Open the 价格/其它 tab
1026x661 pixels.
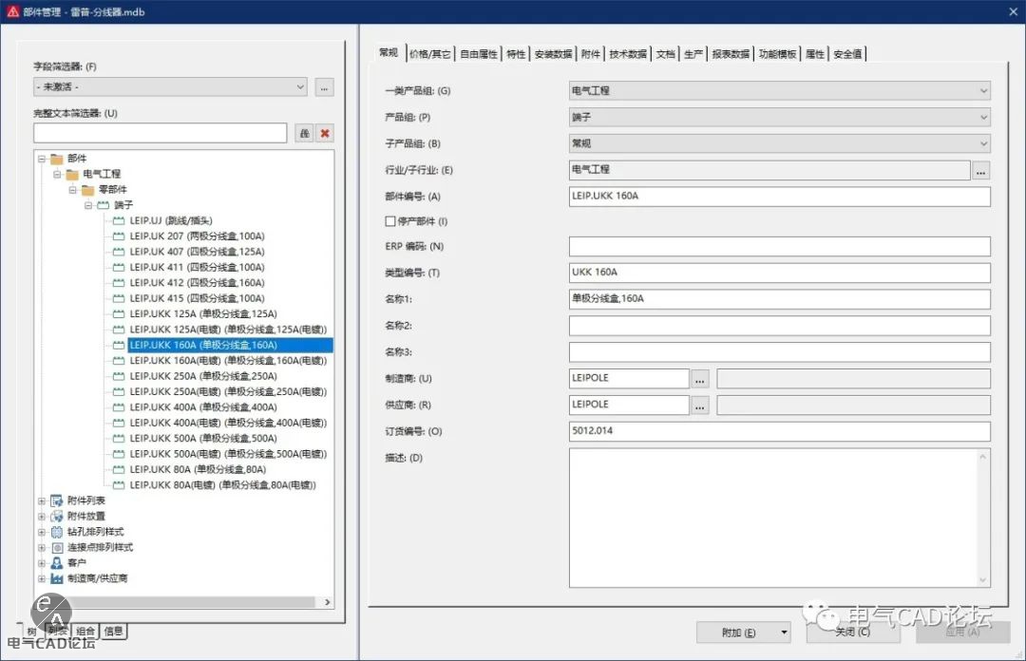point(430,54)
